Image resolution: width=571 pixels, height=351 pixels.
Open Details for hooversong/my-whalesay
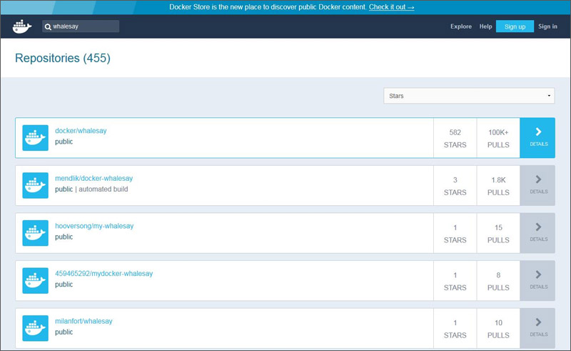coord(537,232)
